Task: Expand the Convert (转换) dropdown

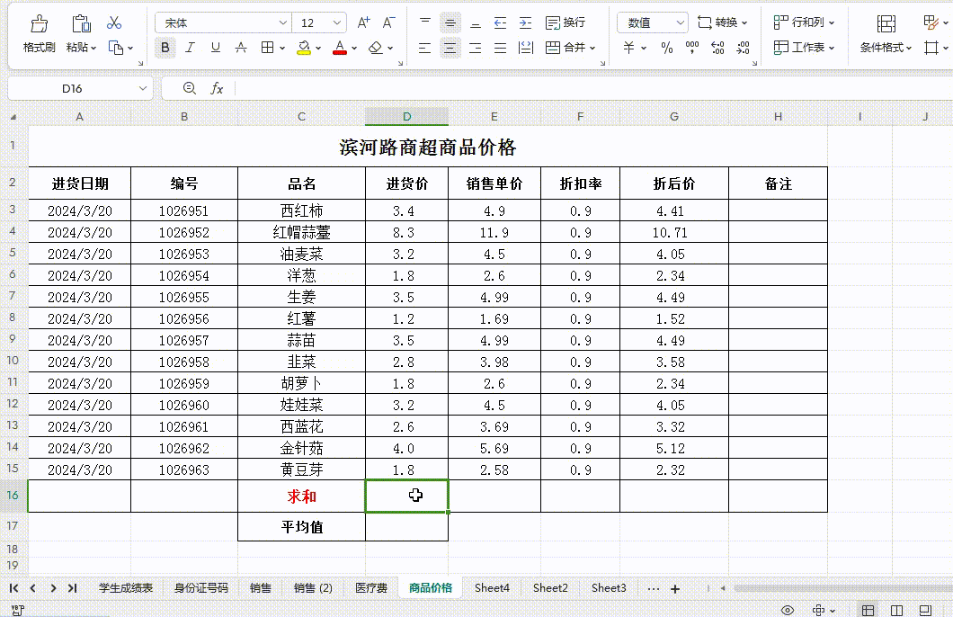Action: [744, 23]
